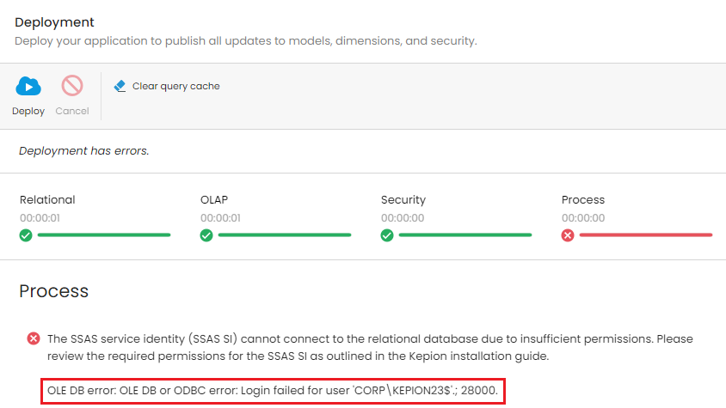Open the Relational stage heading
Viewport: 726px width, 408px height.
point(47,200)
